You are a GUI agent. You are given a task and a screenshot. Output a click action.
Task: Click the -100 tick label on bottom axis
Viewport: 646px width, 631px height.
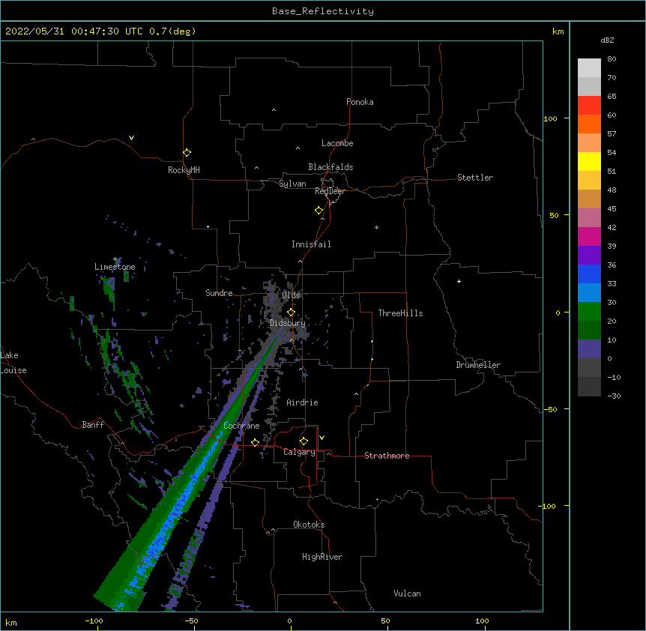point(94,621)
